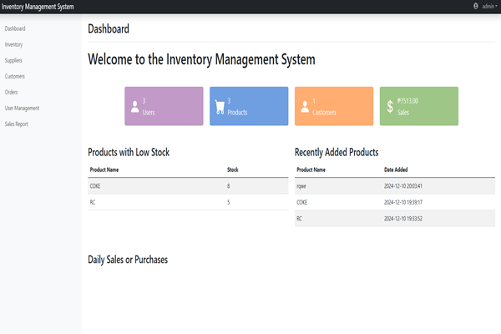This screenshot has height=334, width=501.
Task: Open the blue Products card
Action: point(249,106)
